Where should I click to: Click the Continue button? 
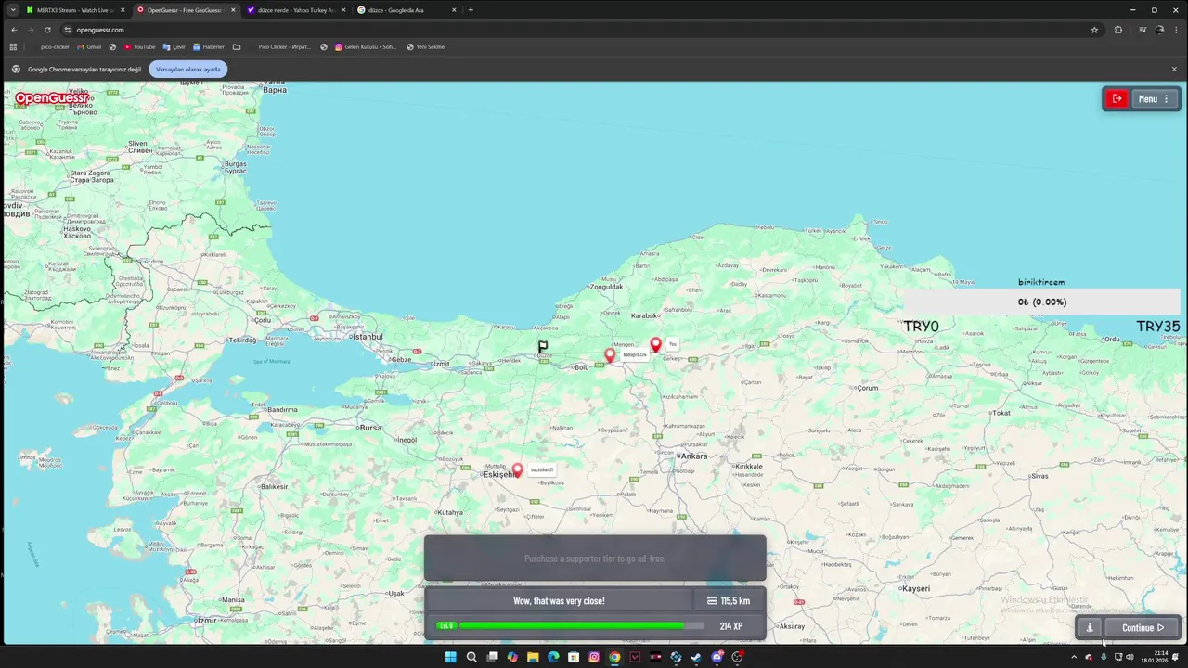tap(1143, 627)
